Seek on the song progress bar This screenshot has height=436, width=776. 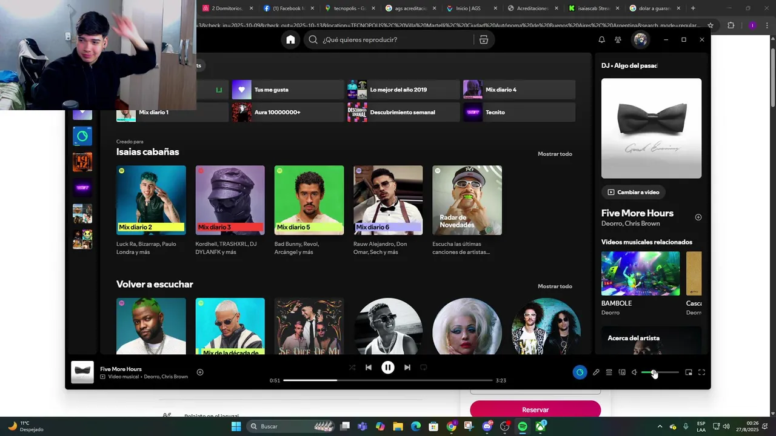(388, 380)
